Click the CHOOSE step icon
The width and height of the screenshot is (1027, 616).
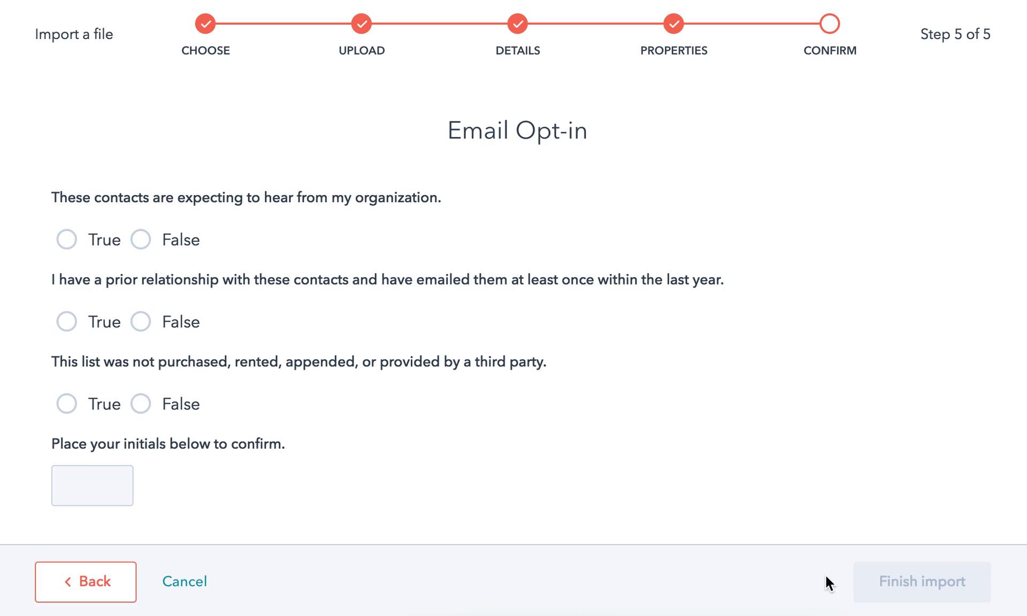point(205,24)
